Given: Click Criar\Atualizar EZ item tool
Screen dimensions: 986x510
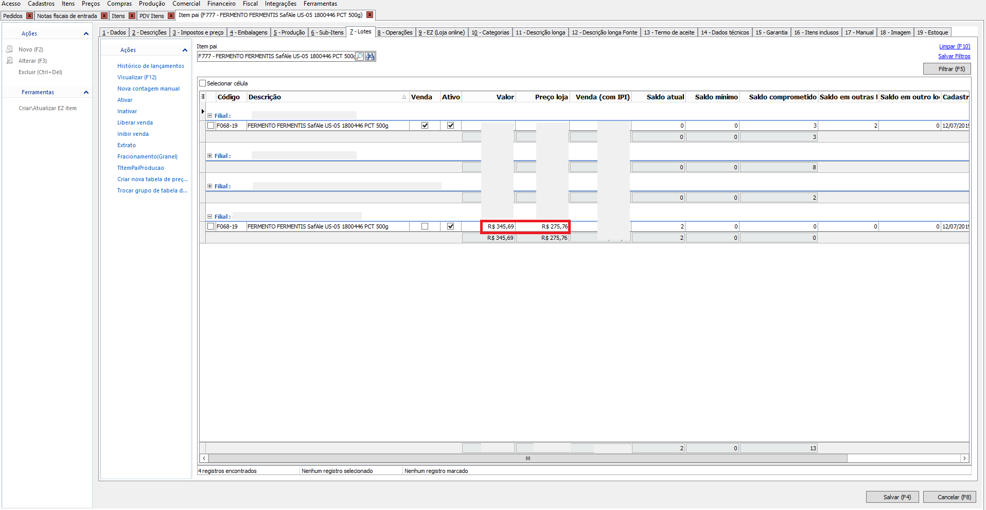Looking at the screenshot, I should click(47, 108).
